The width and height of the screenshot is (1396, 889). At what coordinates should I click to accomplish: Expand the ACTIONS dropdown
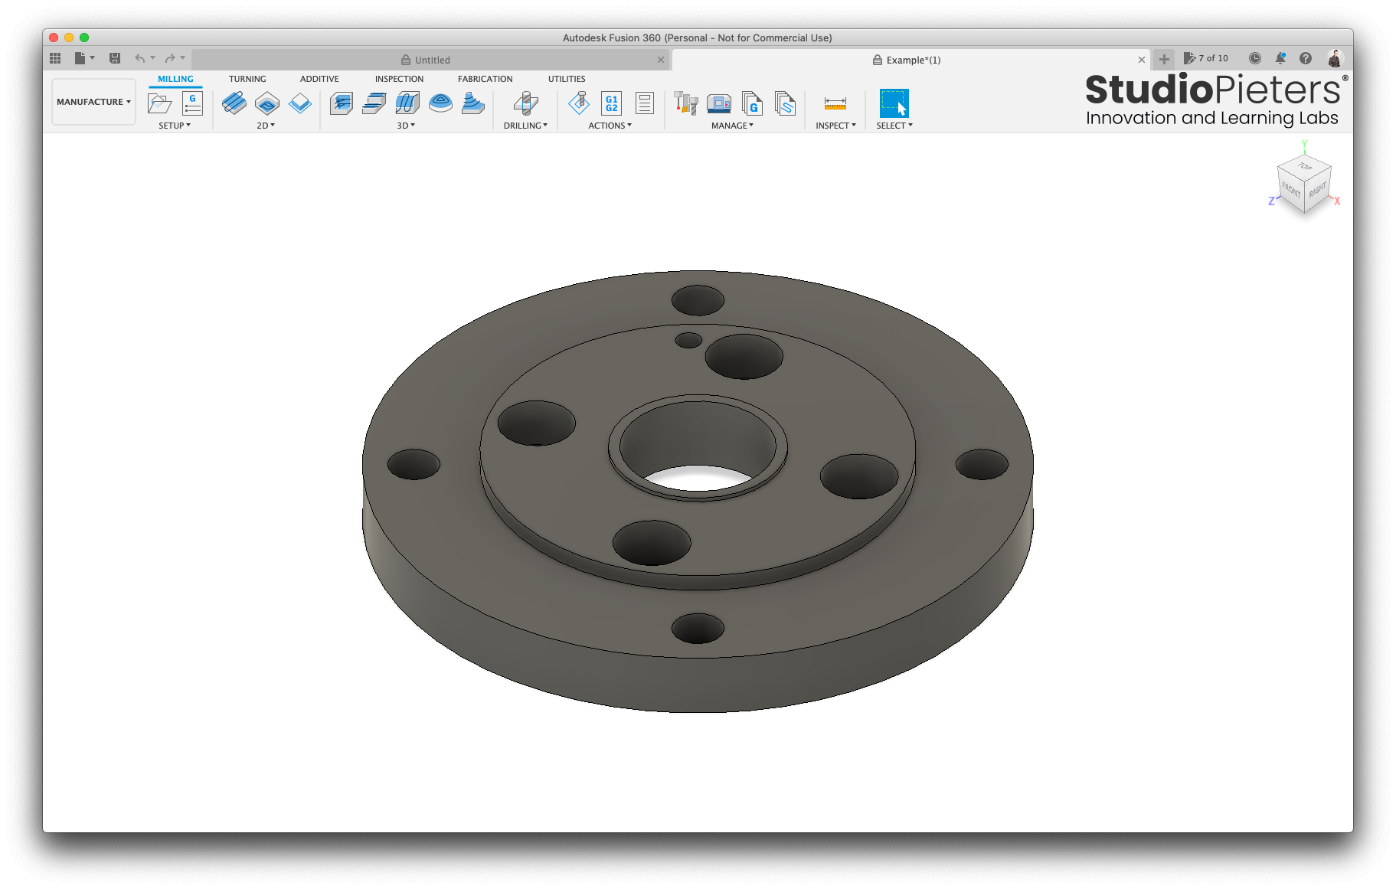coord(610,126)
